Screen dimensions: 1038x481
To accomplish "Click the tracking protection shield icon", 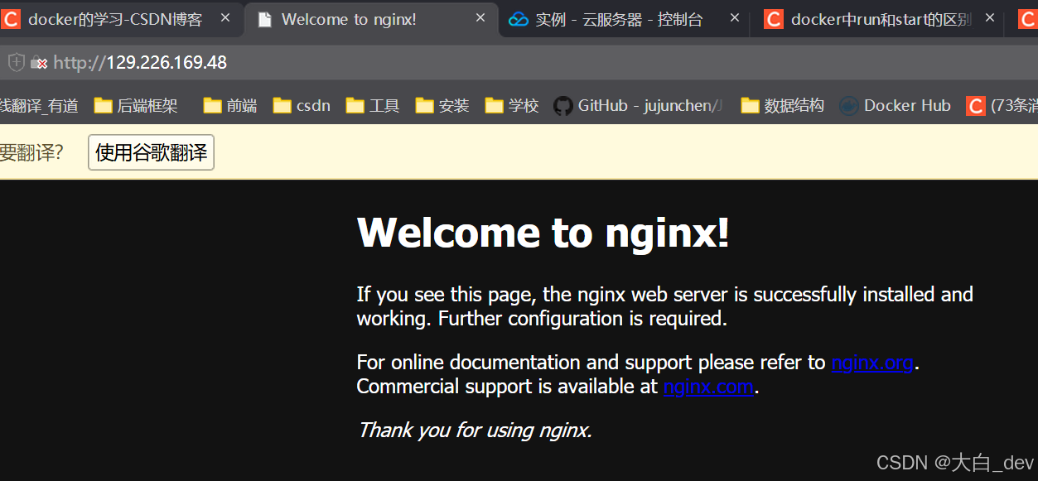I will [x=17, y=62].
